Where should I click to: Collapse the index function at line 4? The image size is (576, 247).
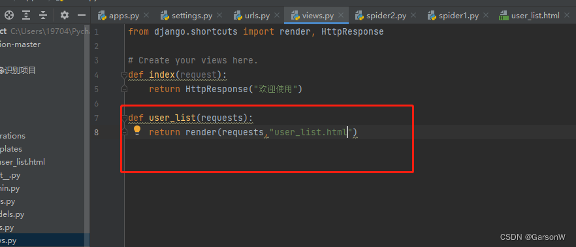(x=124, y=75)
